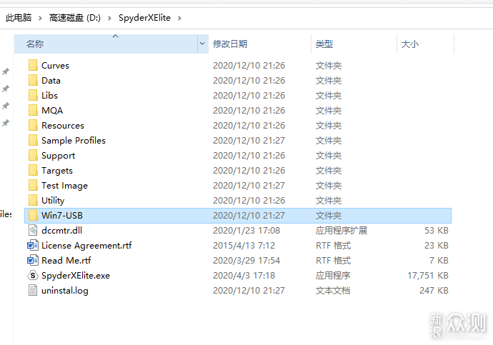The image size is (493, 345).
Task: Select the Test Image folder name
Action: [x=65, y=186]
